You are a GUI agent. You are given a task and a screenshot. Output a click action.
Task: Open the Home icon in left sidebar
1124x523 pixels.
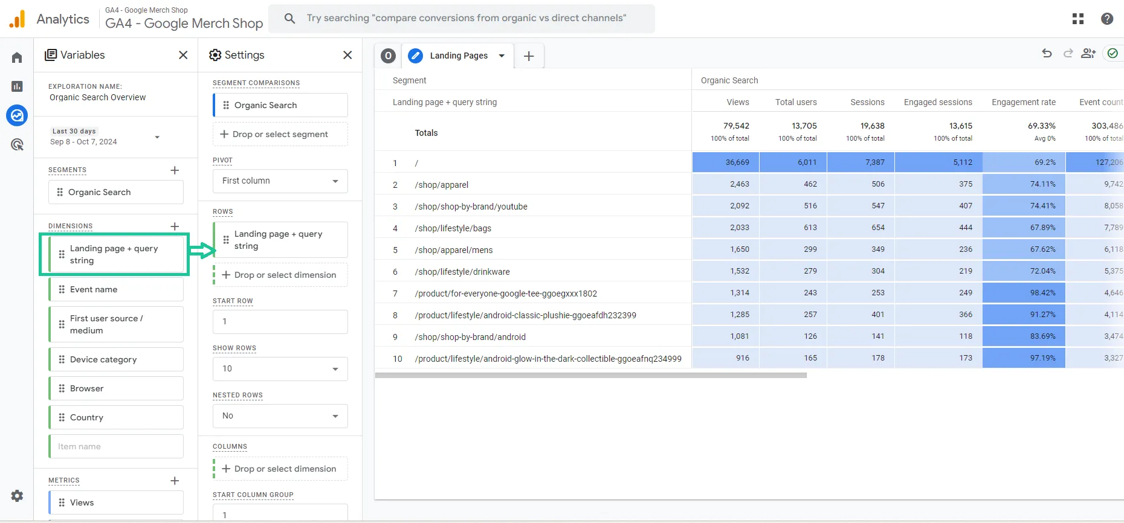(17, 57)
